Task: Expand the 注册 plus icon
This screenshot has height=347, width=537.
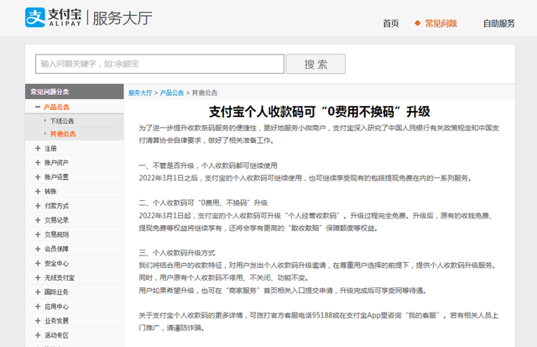Action: [x=38, y=148]
